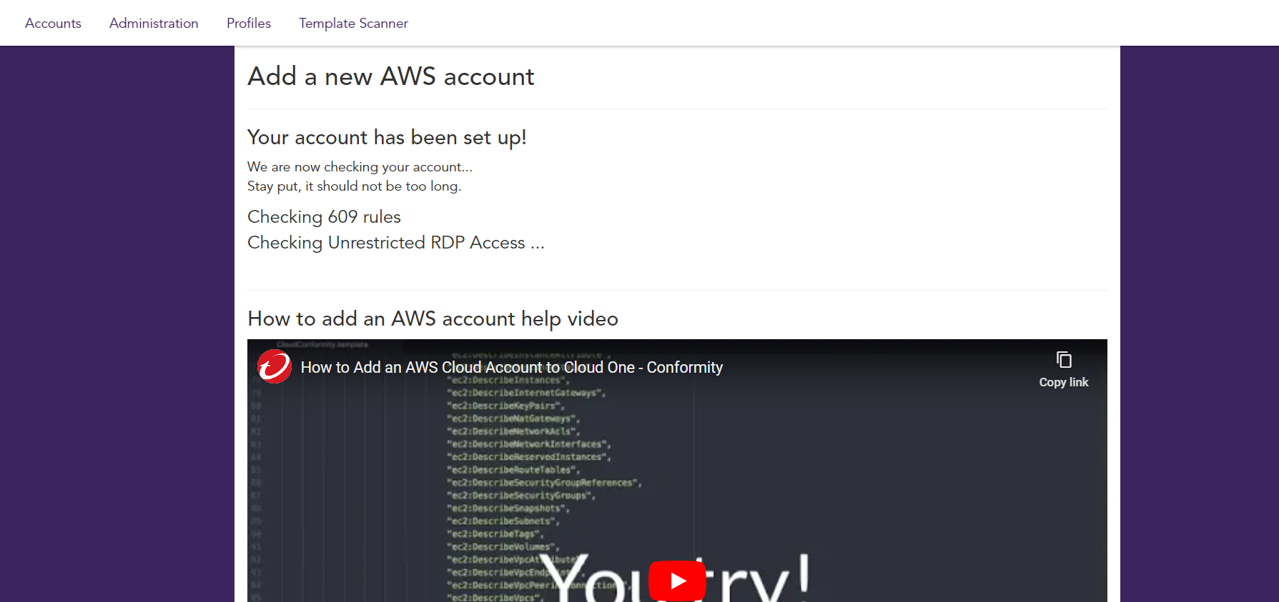
Task: Click 'Stay put, it should not be too long' text
Action: click(x=355, y=186)
